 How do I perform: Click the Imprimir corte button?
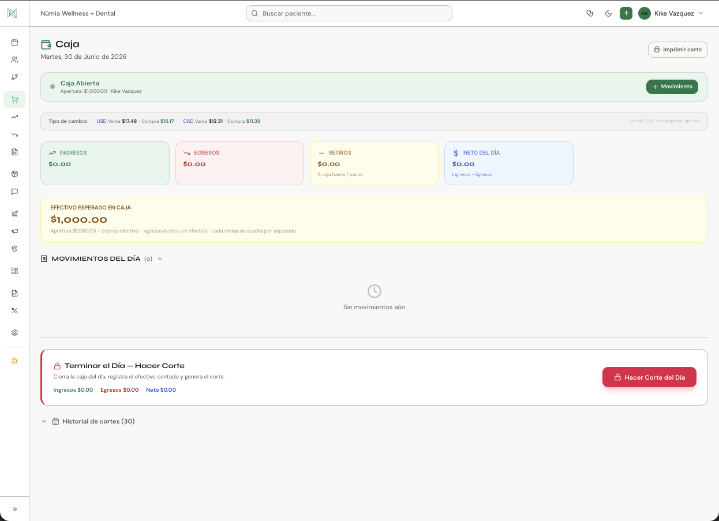click(x=678, y=50)
